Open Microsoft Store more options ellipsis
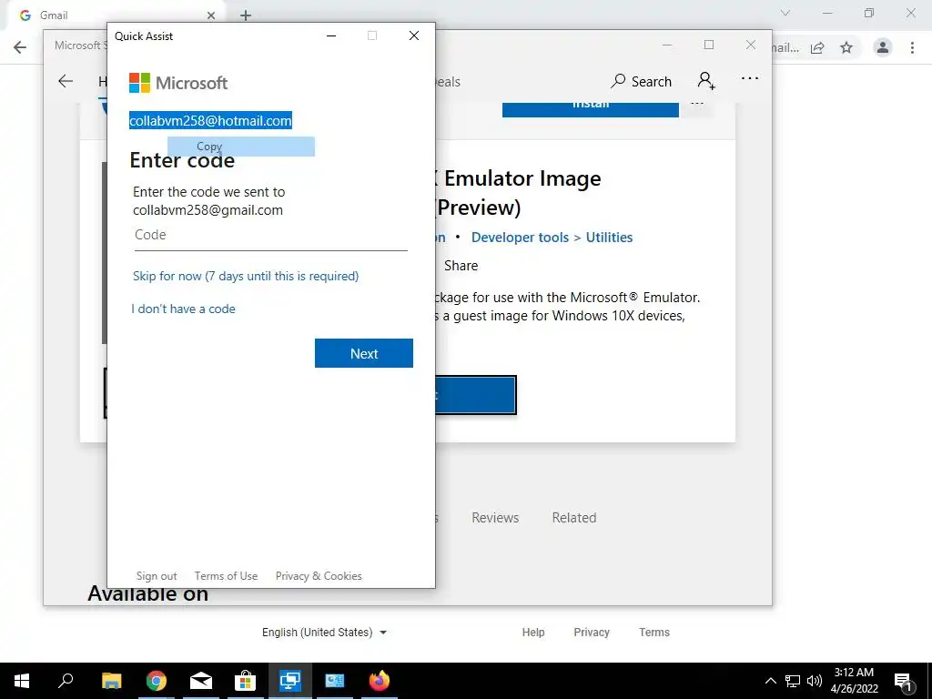Image resolution: width=932 pixels, height=699 pixels. tap(750, 78)
